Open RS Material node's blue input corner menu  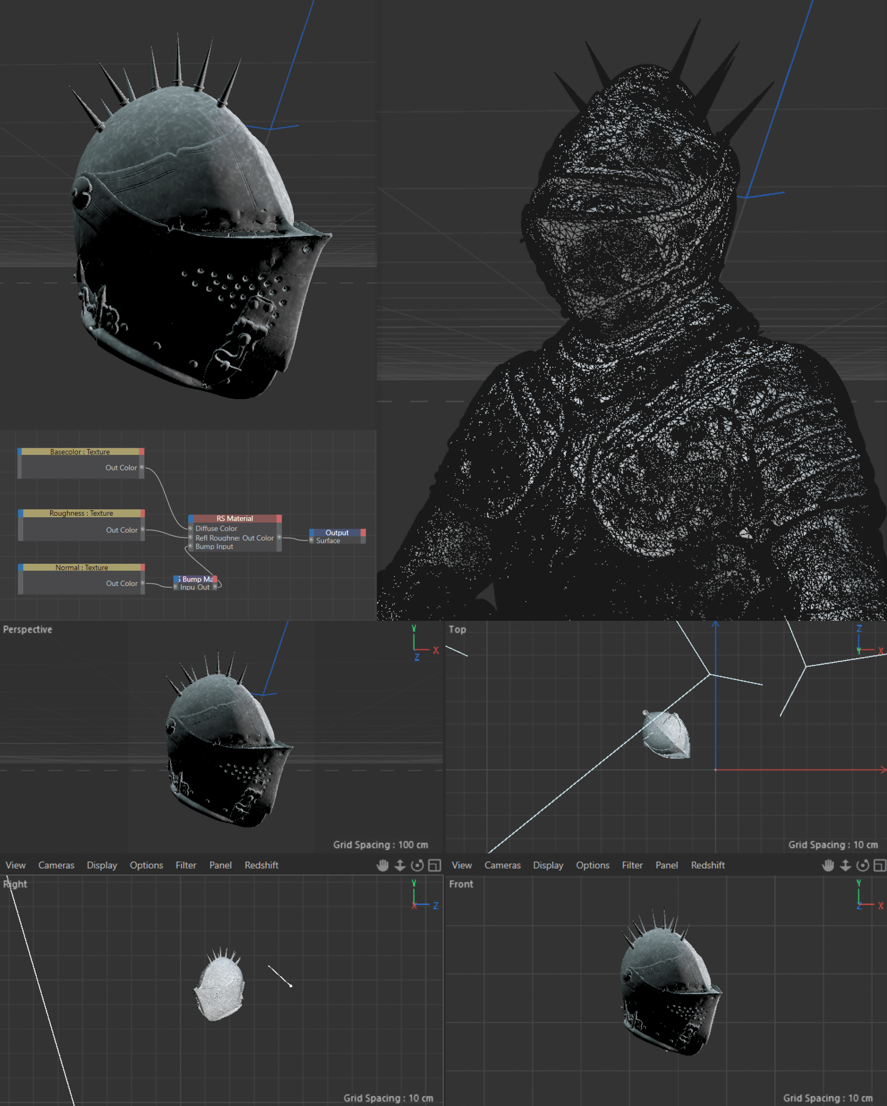tap(191, 518)
